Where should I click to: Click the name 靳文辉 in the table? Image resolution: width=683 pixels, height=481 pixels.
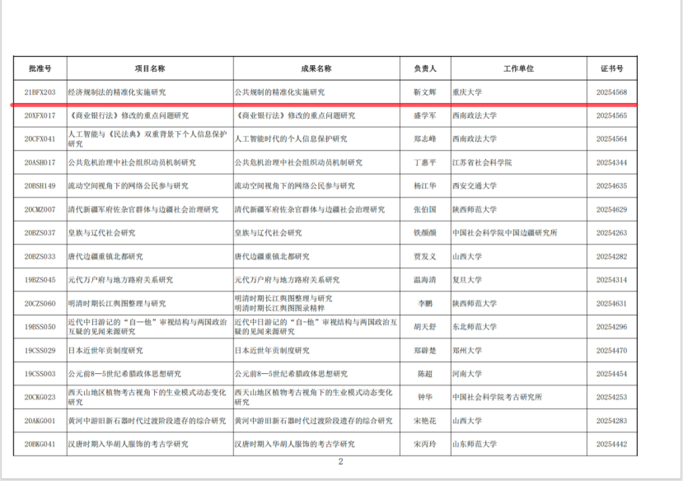[x=423, y=92]
